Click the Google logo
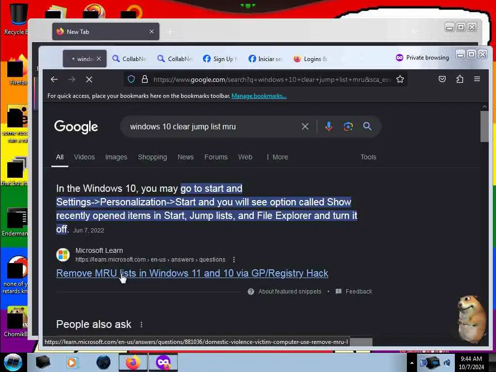The image size is (496, 372). [76, 127]
